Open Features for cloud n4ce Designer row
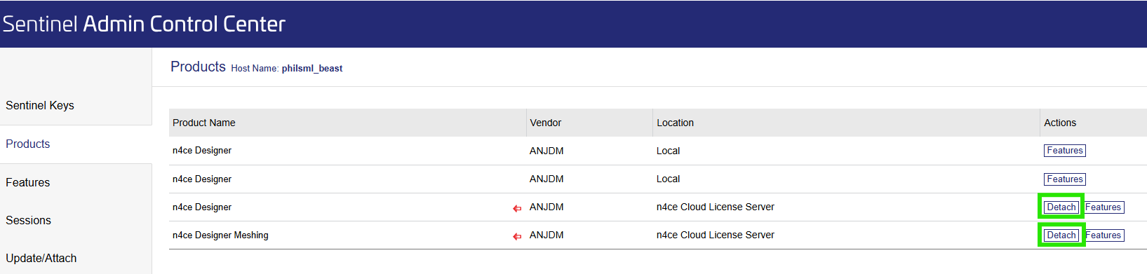1147x274 pixels. pos(1104,207)
